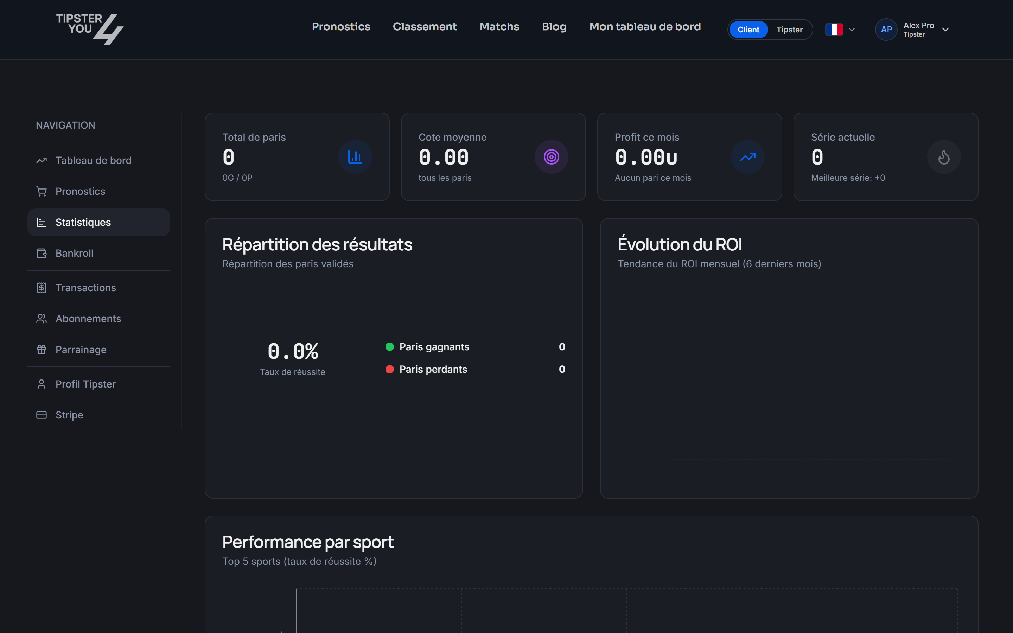Screen dimensions: 1013x633
Task: Click the Bankroll wallet icon
Action: (x=42, y=253)
